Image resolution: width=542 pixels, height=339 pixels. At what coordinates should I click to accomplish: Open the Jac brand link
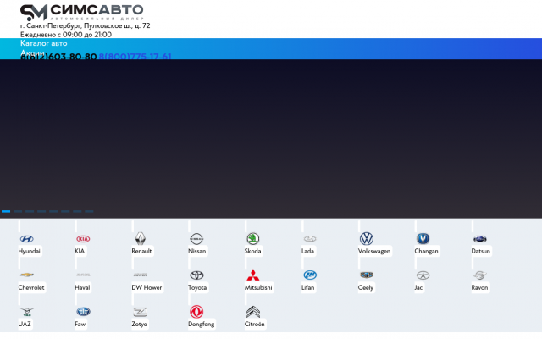pos(418,287)
